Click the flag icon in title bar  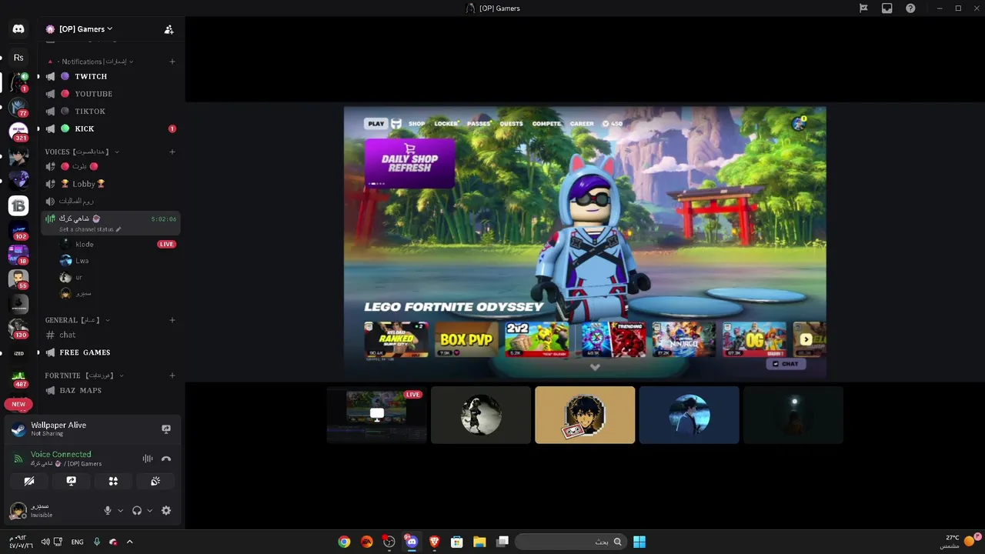click(x=863, y=8)
